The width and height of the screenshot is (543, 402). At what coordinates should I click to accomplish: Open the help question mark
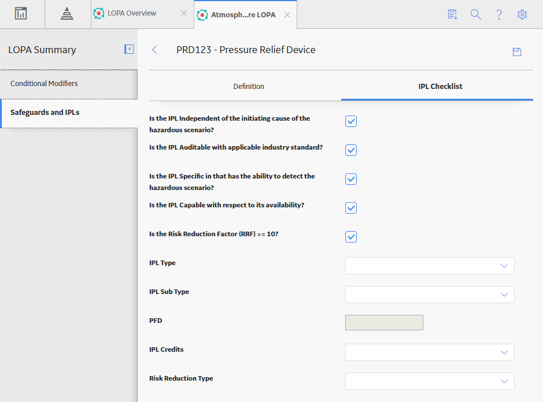coord(498,14)
